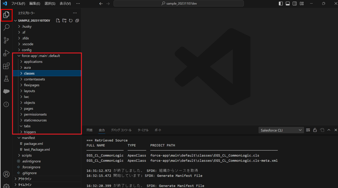
Task: Click the search box showing sample_20231107dev
Action: pyautogui.click(x=178, y=3)
